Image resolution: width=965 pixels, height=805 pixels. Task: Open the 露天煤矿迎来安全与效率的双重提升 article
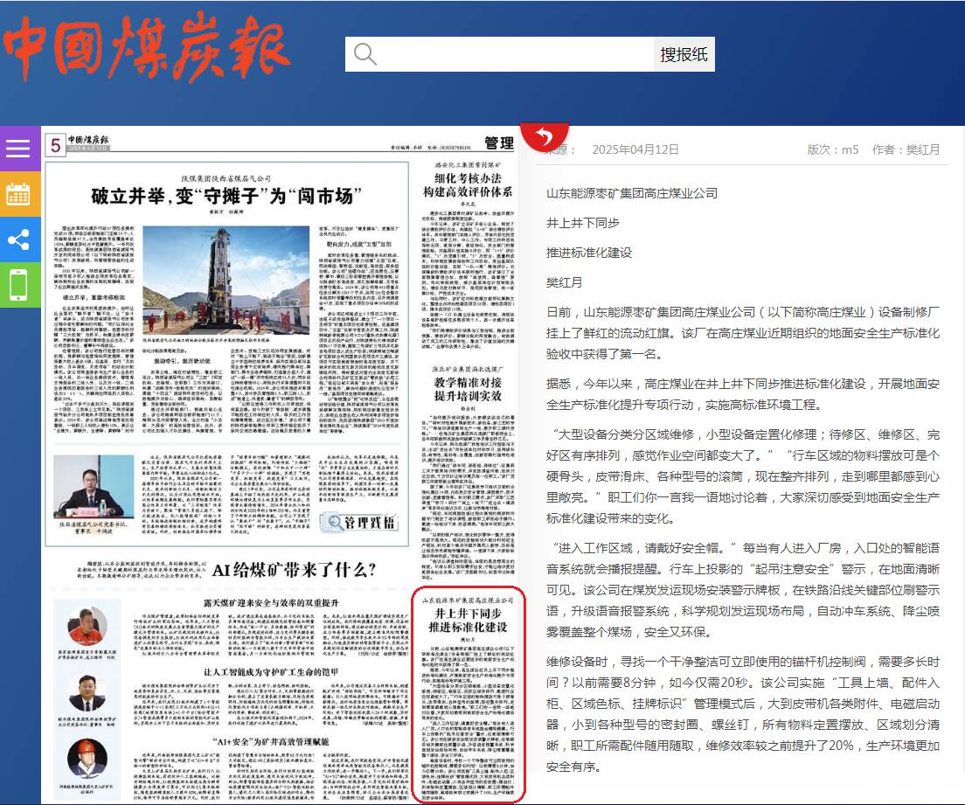271,602
